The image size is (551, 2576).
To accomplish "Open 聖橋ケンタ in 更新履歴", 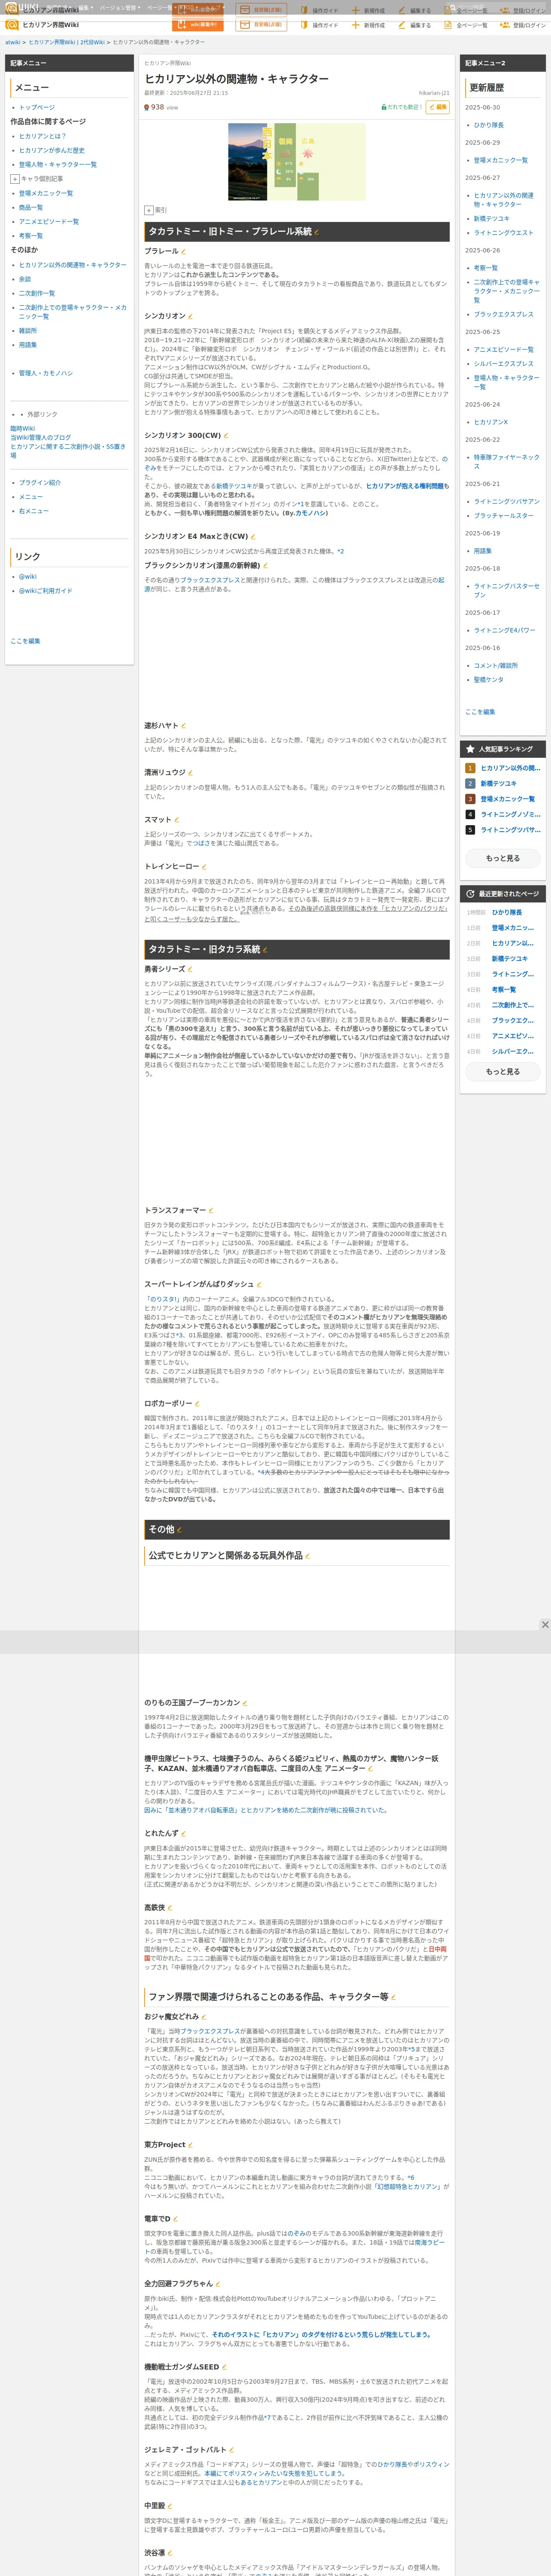I will 489,679.
